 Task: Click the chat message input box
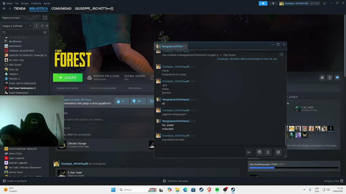pos(199,152)
